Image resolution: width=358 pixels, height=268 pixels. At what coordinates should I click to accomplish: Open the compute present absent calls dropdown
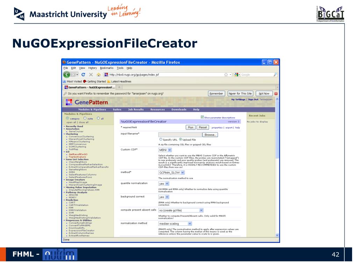click(181, 210)
